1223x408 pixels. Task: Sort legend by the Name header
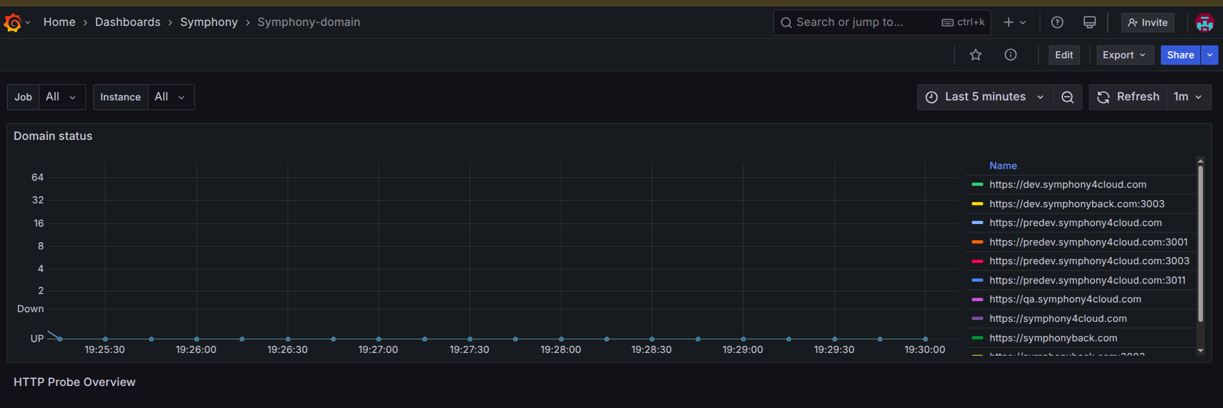[x=1003, y=166]
